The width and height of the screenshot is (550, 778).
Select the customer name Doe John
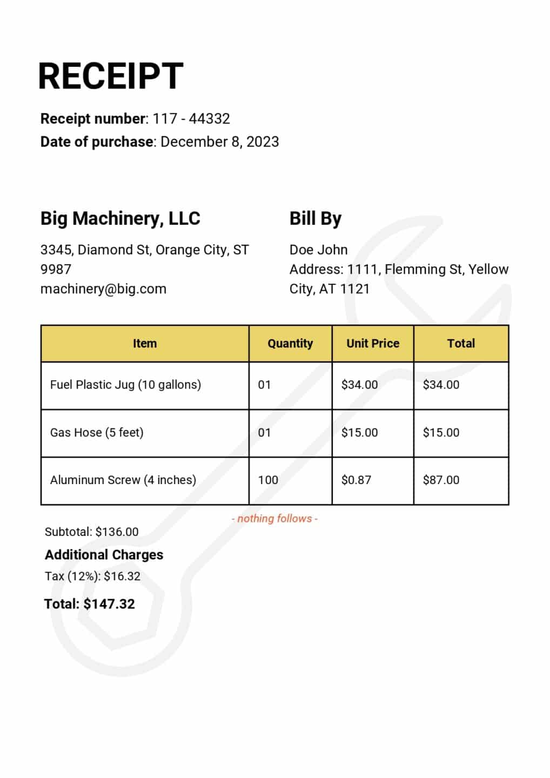(x=318, y=250)
